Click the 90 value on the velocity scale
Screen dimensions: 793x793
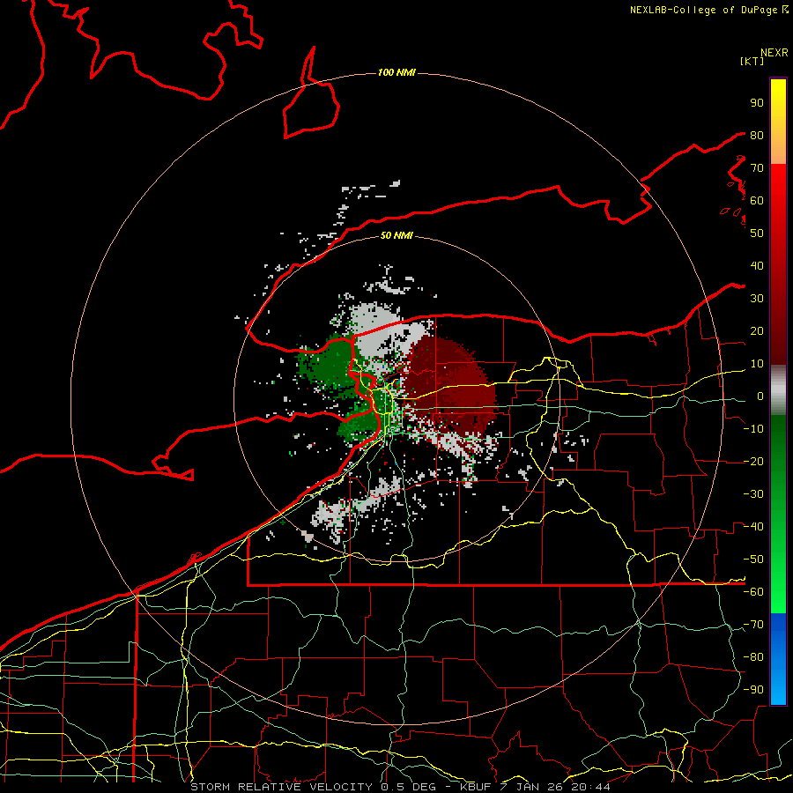click(x=757, y=103)
